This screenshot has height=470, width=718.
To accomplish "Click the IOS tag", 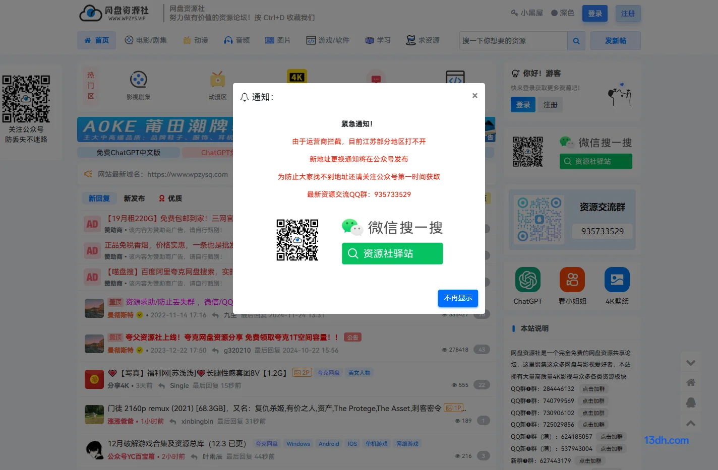I will click(x=352, y=444).
